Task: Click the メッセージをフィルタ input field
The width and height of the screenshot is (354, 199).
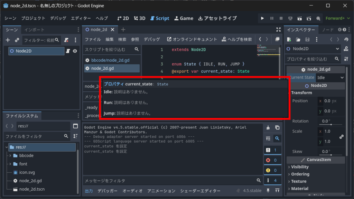Action: coord(169,181)
